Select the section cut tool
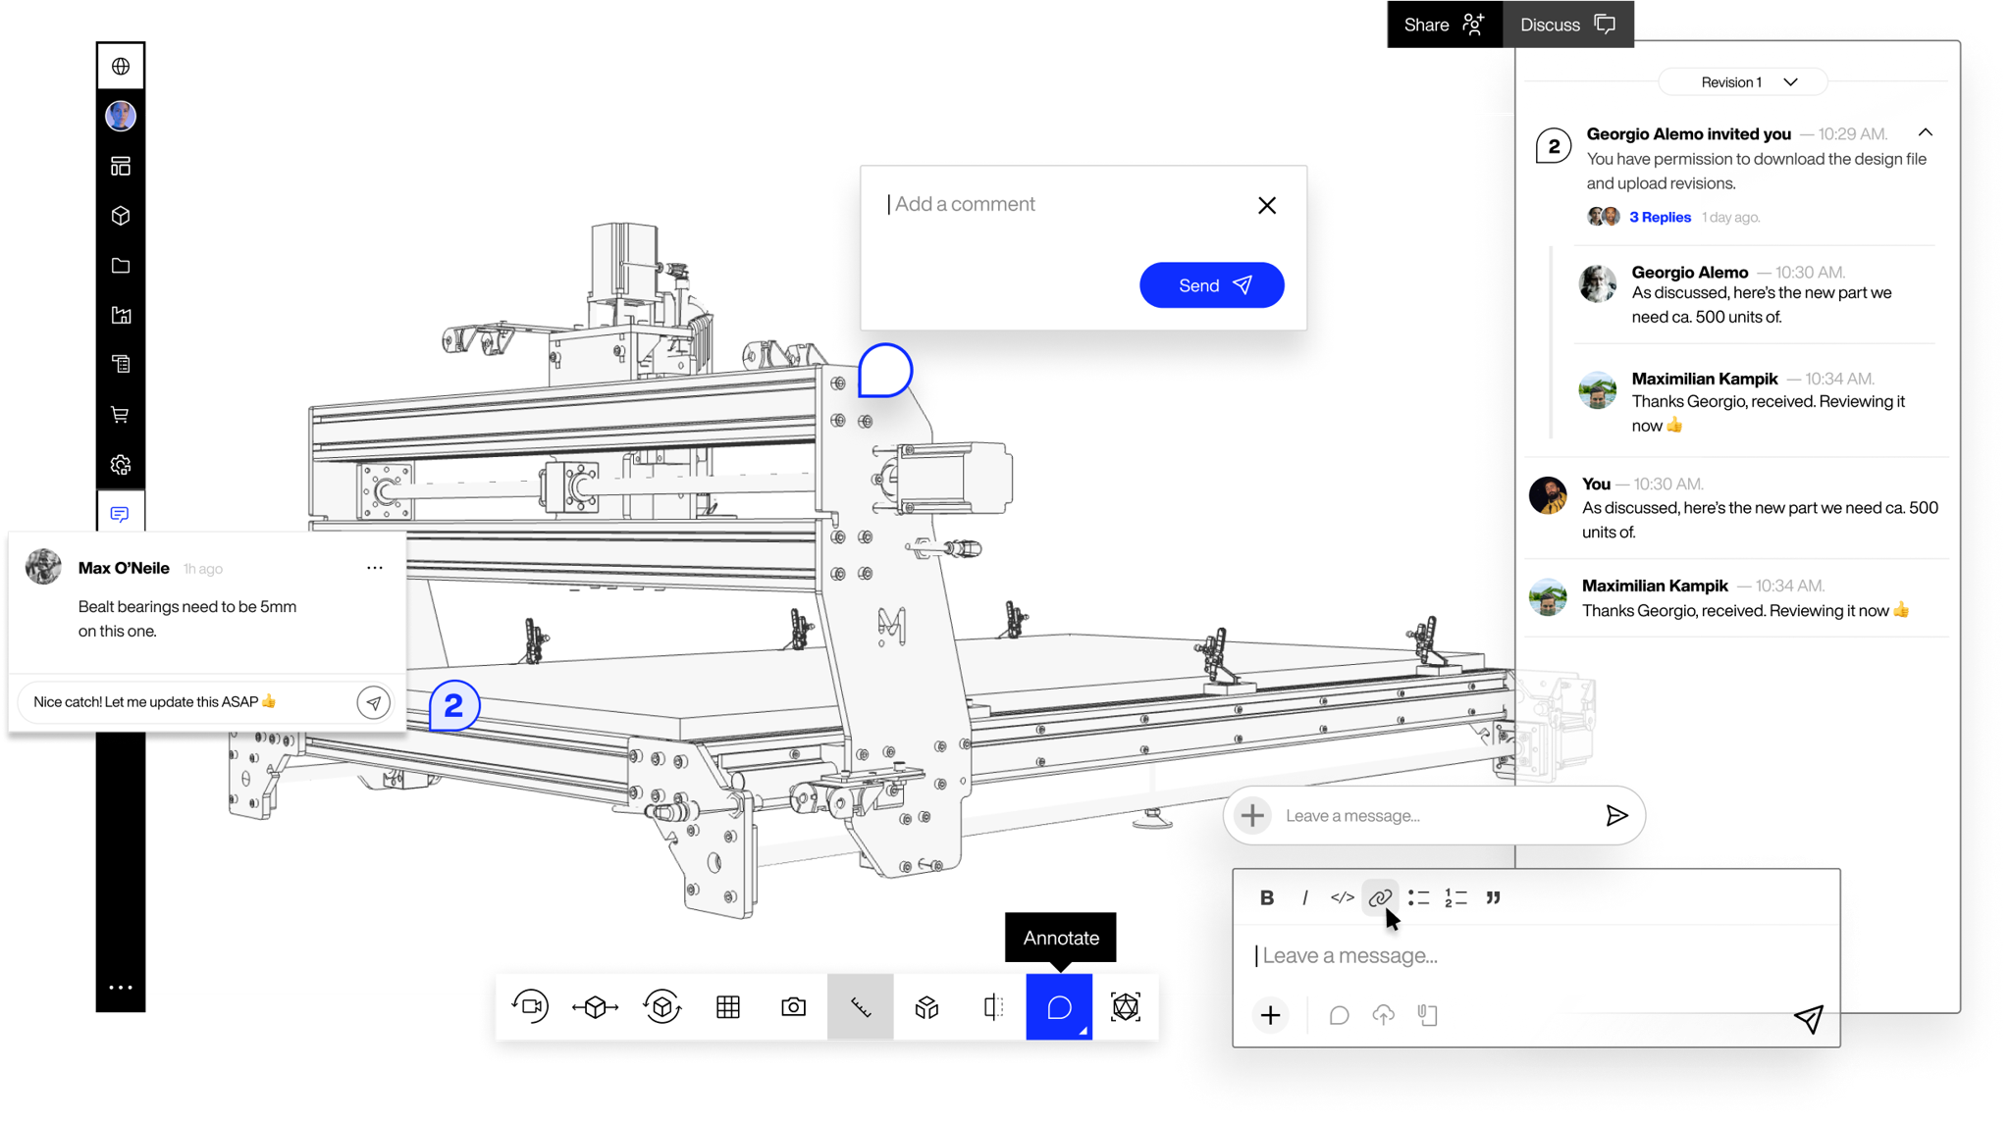Viewport: 2010px width, 1122px height. pyautogui.click(x=993, y=1006)
